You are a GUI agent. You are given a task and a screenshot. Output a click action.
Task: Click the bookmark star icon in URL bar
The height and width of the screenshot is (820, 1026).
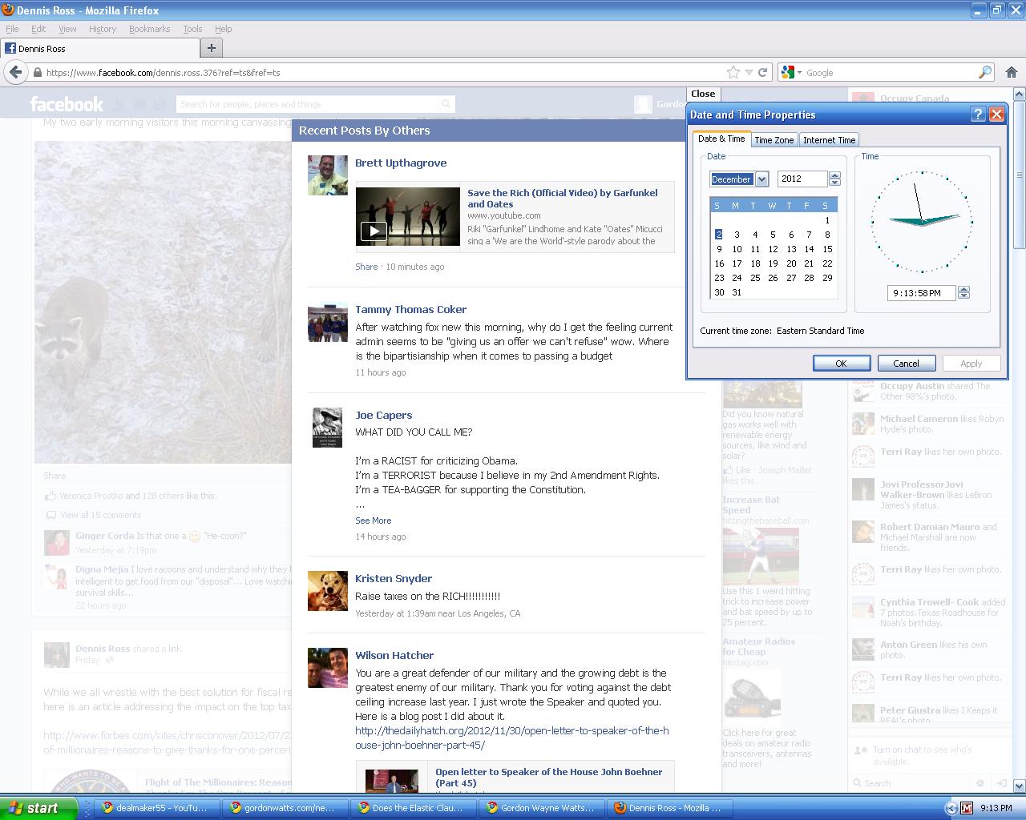pyautogui.click(x=733, y=72)
